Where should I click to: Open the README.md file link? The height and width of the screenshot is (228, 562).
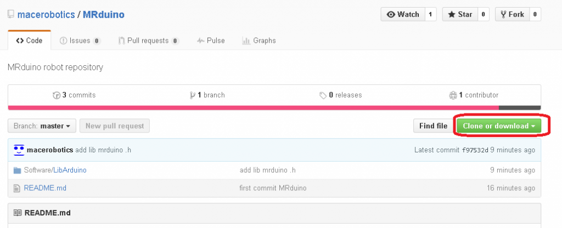pos(45,188)
